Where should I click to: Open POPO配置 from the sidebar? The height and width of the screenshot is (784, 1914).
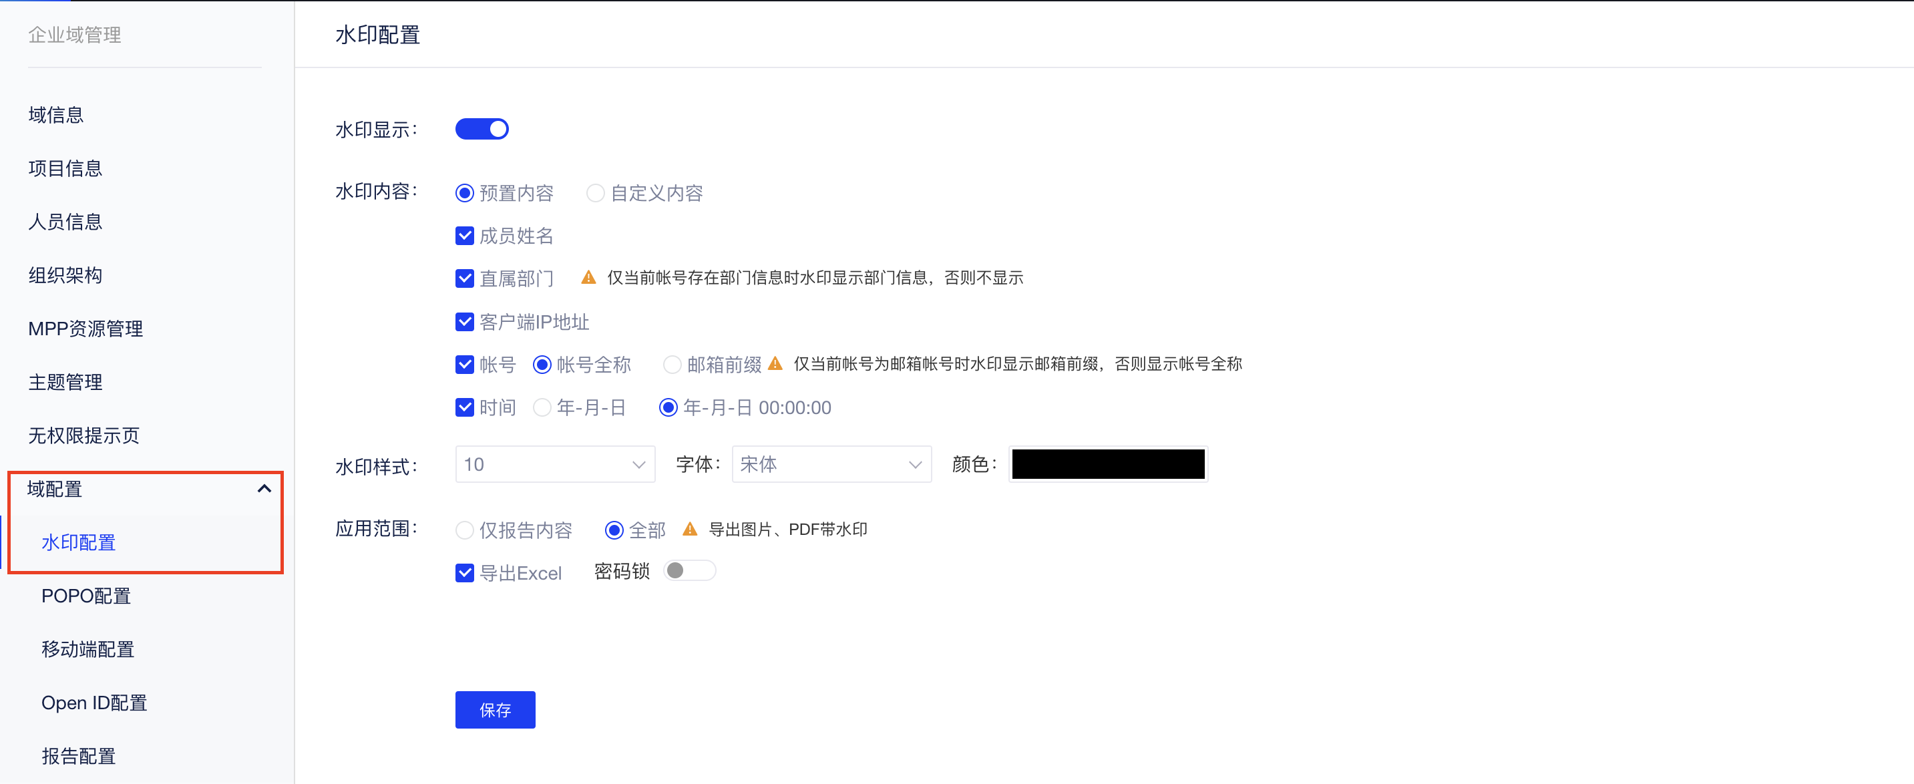pos(85,595)
